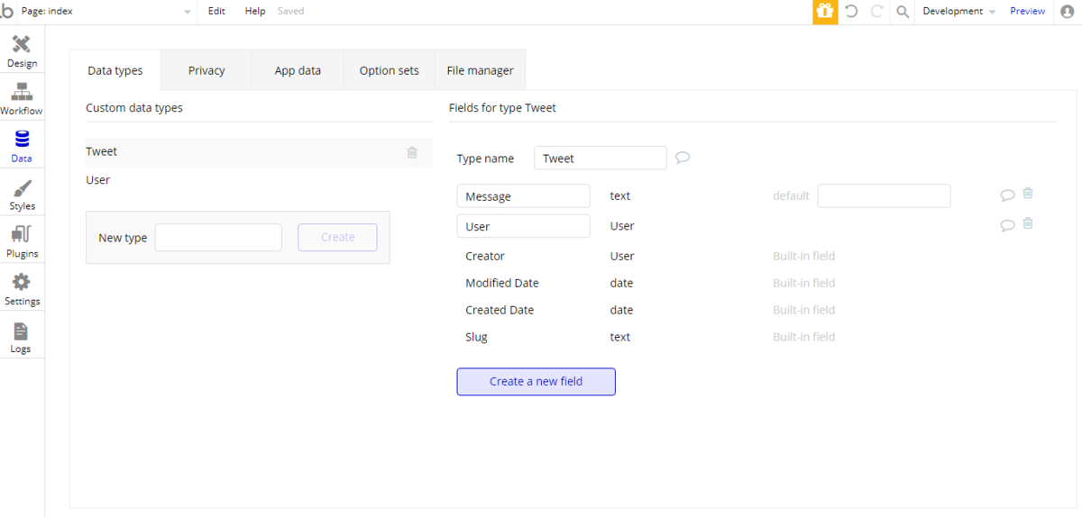The height and width of the screenshot is (517, 1082).
Task: Click the Preview link
Action: point(1027,12)
